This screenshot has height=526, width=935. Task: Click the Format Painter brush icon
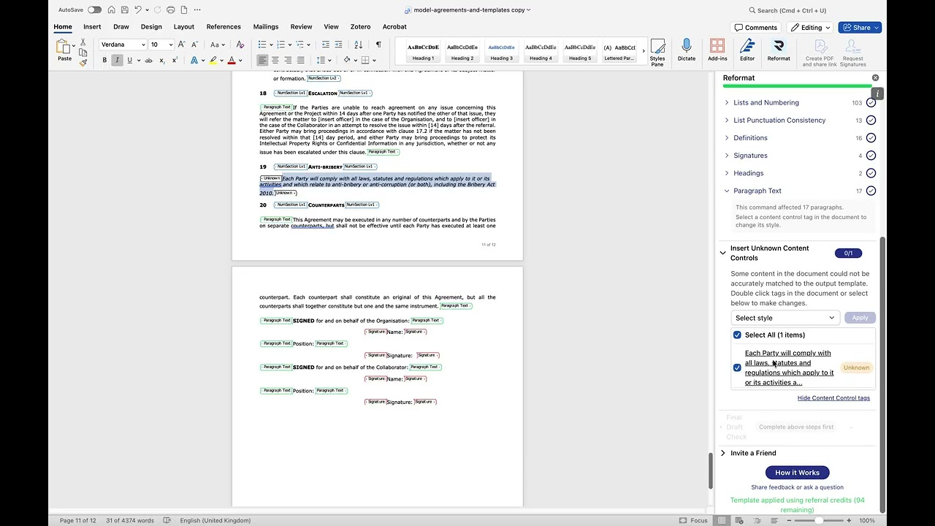coord(83,63)
